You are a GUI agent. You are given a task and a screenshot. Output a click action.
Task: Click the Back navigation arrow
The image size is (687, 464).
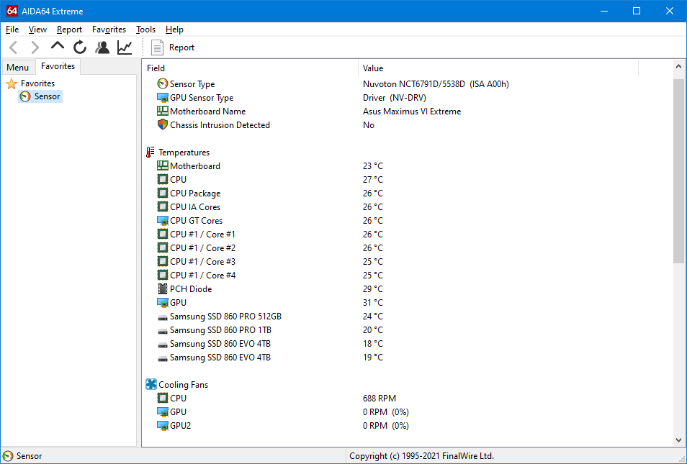tap(14, 47)
